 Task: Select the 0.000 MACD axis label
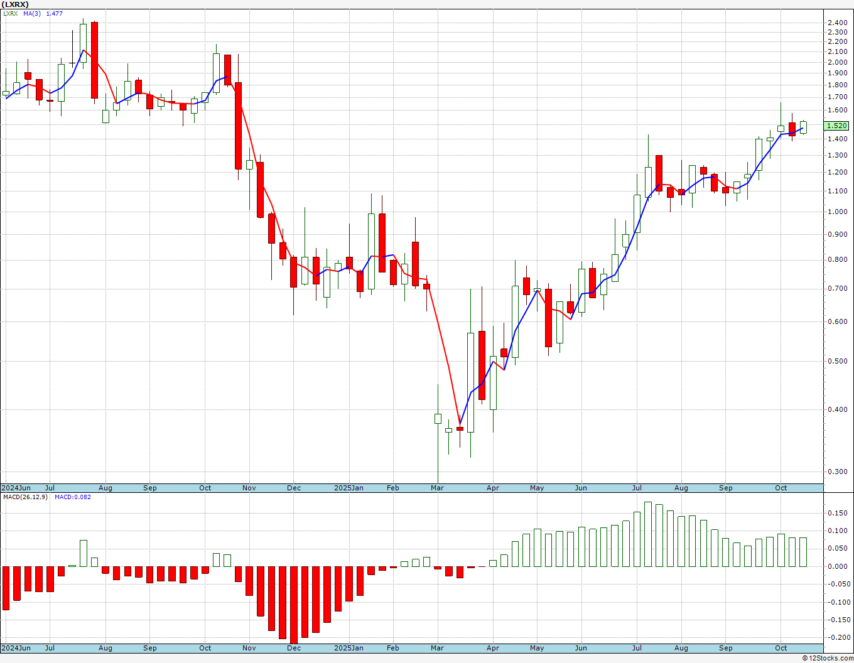[837, 566]
